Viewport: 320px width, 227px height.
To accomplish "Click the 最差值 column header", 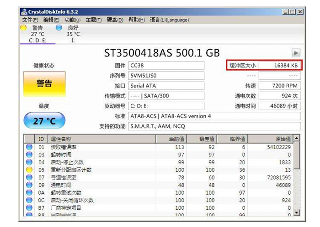I will (x=202, y=139).
